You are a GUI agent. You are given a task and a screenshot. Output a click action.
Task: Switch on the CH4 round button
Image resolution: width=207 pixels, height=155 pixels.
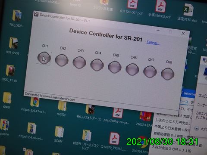97,65
